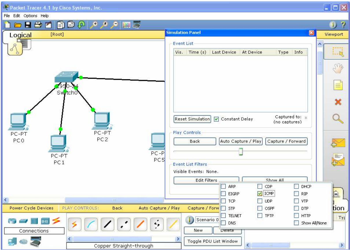The width and height of the screenshot is (350, 250).
Task: Click the Auto Capture / Play button
Action: (240, 141)
